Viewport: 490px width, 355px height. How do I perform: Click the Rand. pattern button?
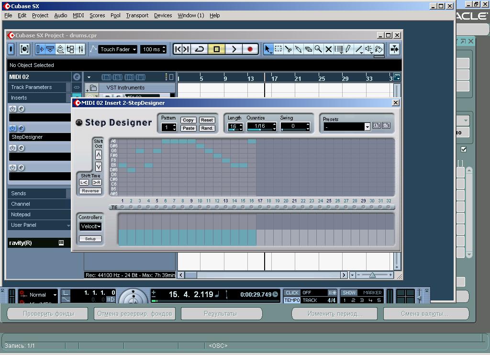click(x=207, y=128)
